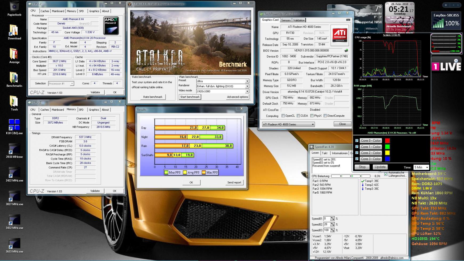The width and height of the screenshot is (464, 261).
Task: Switch to the Caches tab in top CPU-Z
Action: (x=45, y=11)
